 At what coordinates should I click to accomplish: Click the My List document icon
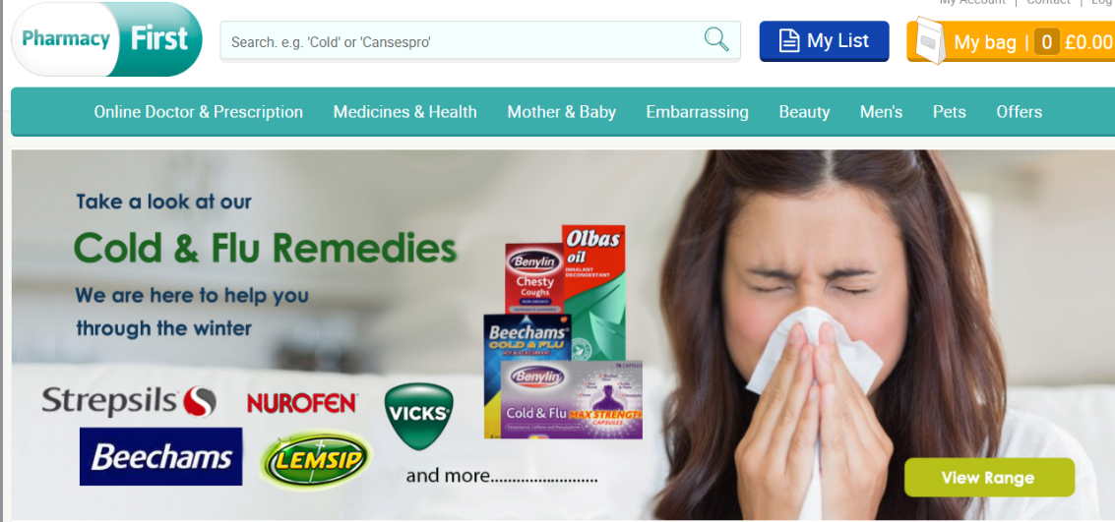coord(788,41)
